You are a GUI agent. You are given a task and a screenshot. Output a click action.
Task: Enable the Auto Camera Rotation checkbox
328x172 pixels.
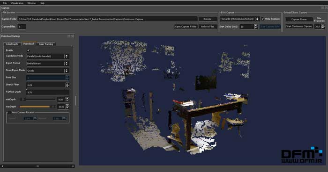click(x=10, y=112)
